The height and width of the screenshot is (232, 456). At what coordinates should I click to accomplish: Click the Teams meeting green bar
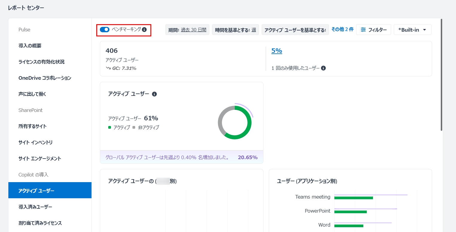pyautogui.click(x=353, y=198)
